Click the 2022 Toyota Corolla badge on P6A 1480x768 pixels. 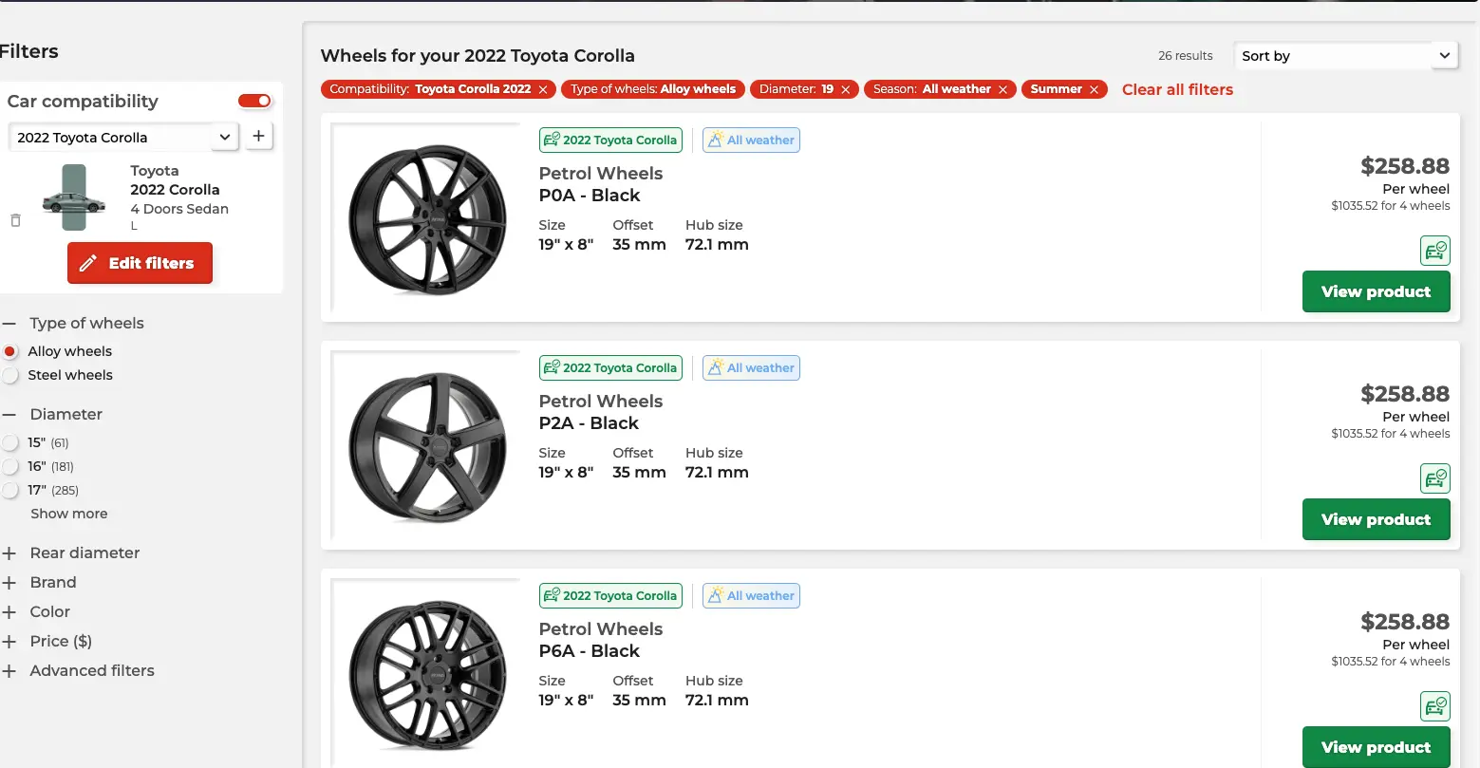coord(610,595)
